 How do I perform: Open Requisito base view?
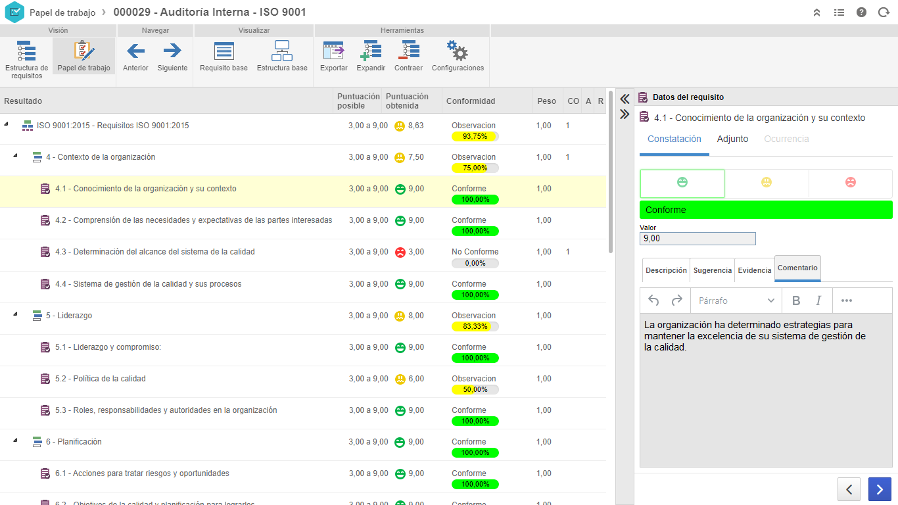pos(224,56)
